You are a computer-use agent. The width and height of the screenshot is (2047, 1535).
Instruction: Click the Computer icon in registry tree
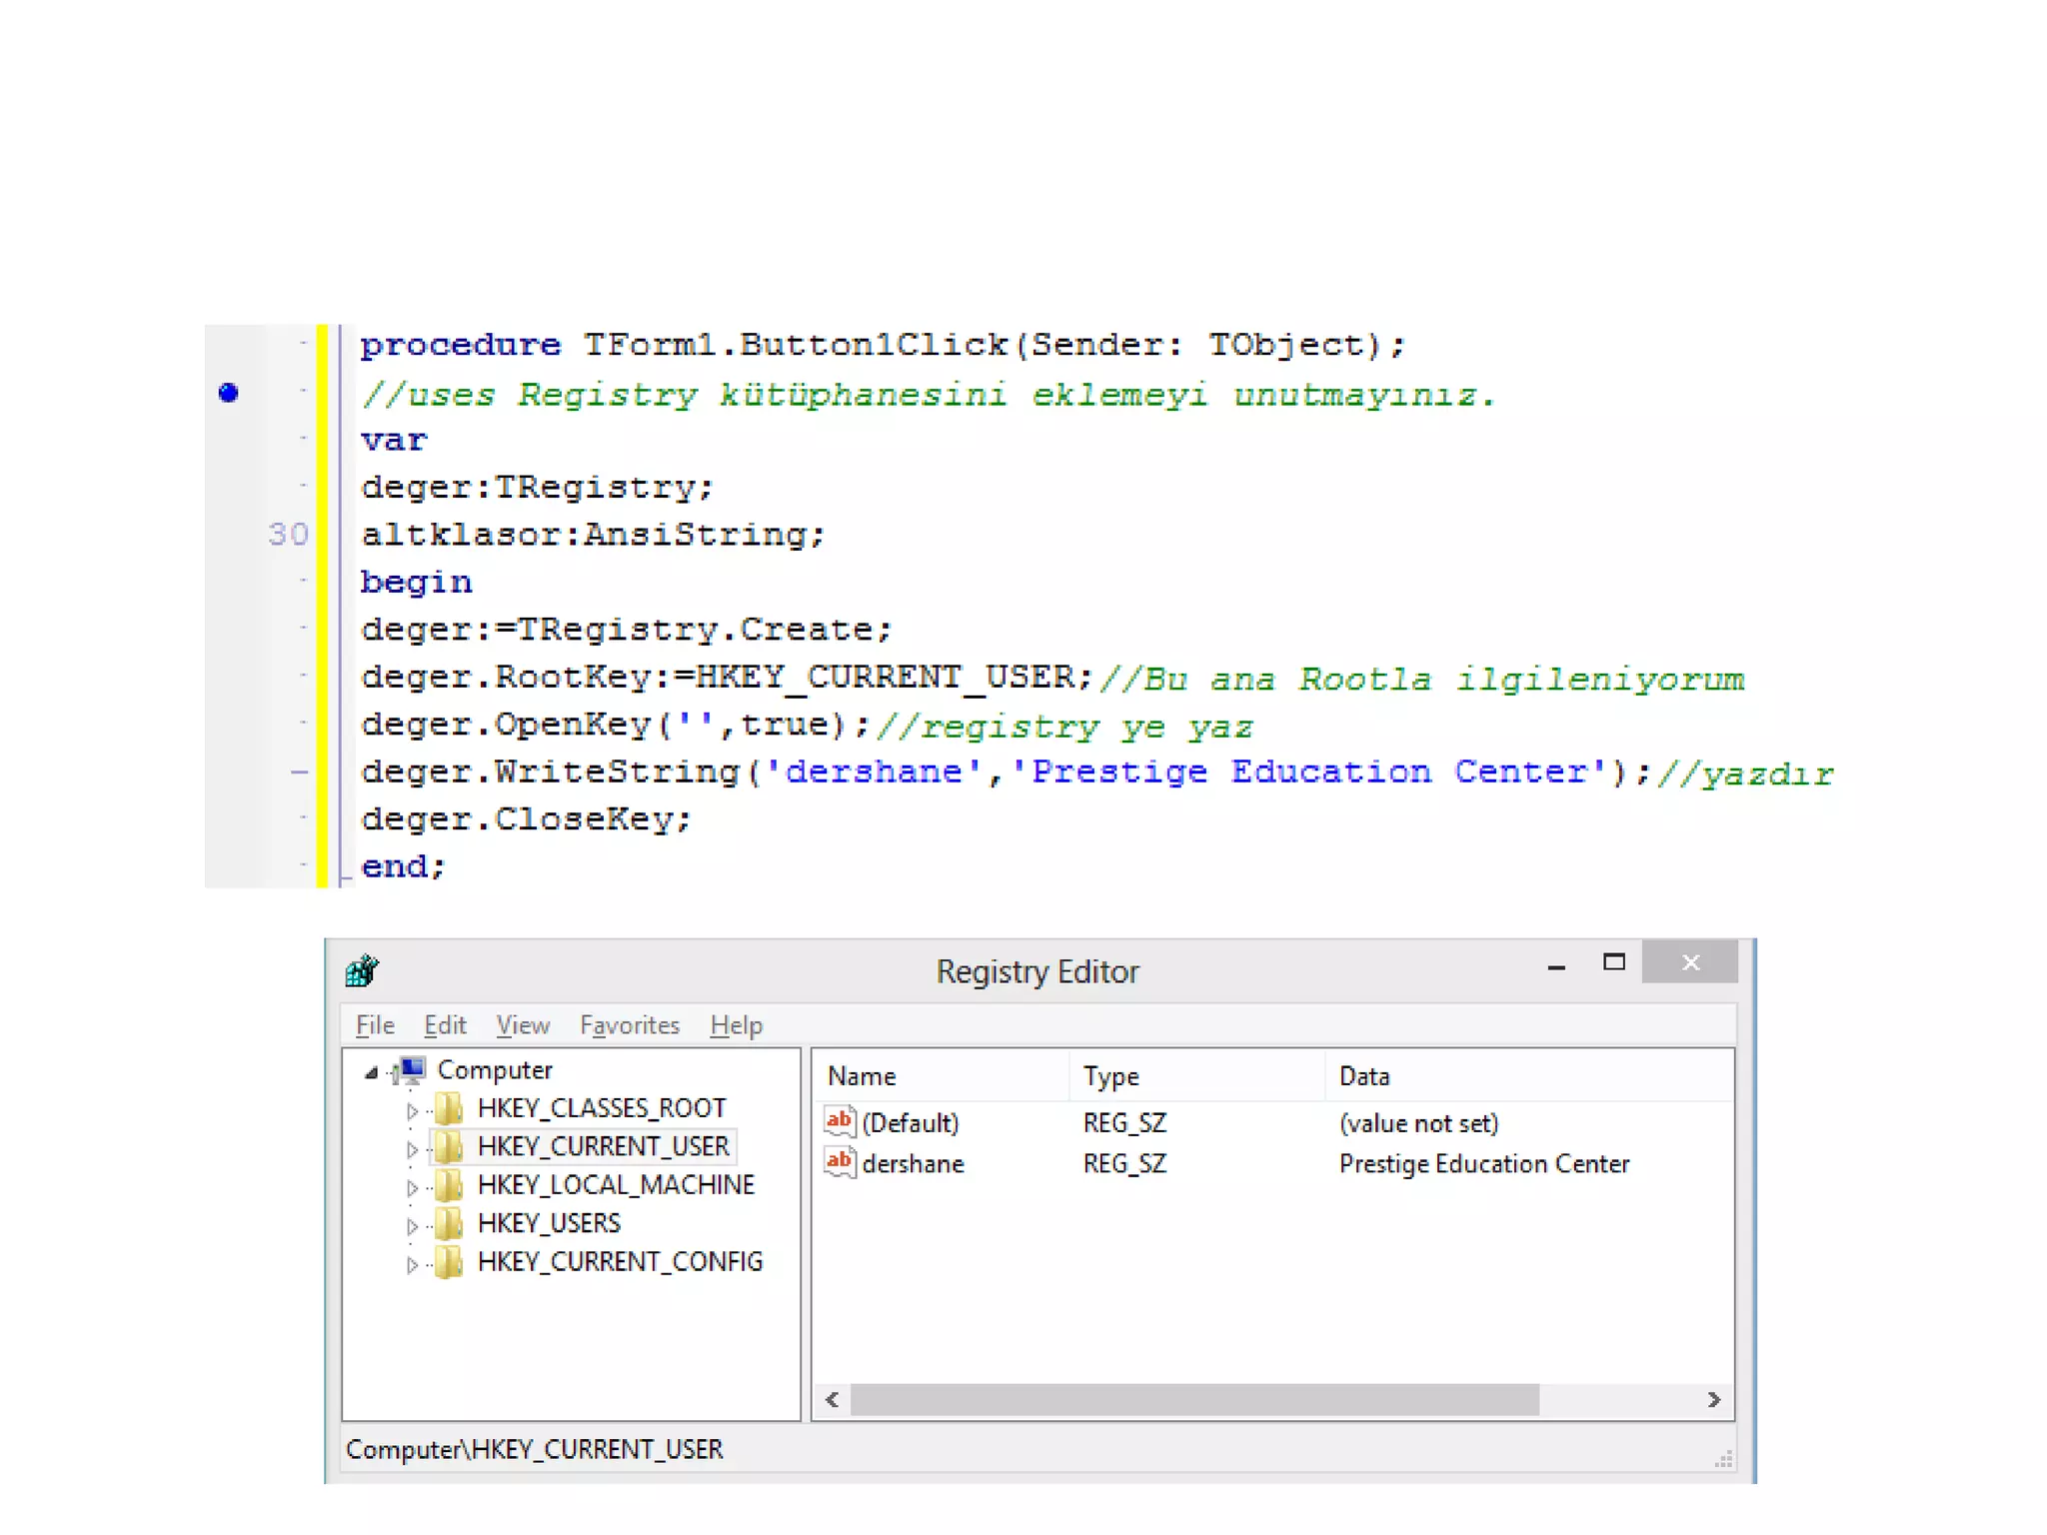tap(412, 1070)
